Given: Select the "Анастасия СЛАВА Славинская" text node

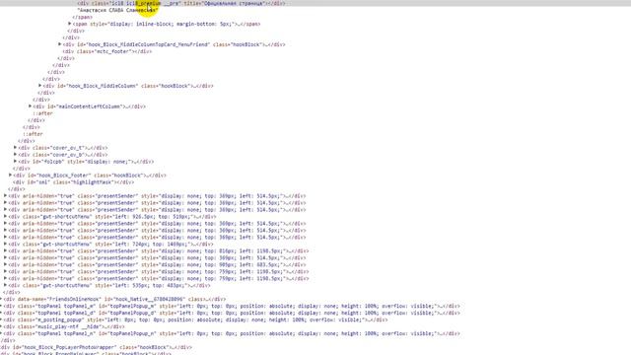Looking at the screenshot, I should [117, 10].
